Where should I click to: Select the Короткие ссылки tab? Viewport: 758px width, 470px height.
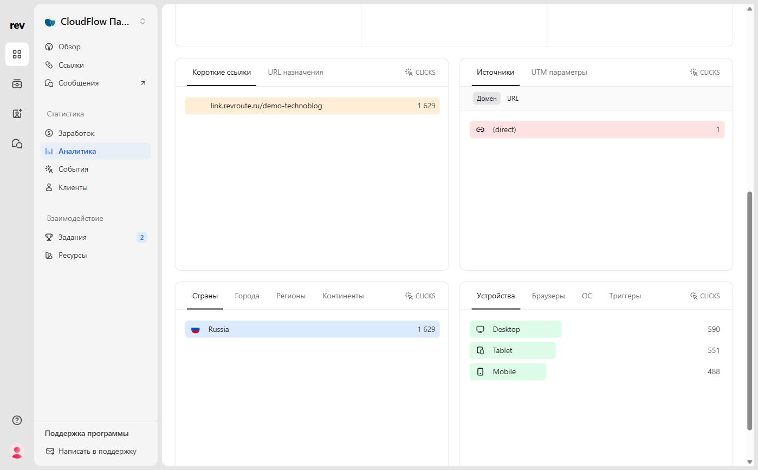tap(222, 72)
